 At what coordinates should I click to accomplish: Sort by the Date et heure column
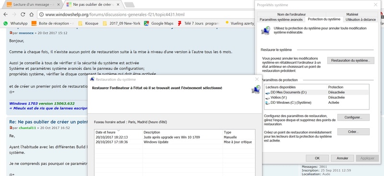[119, 132]
